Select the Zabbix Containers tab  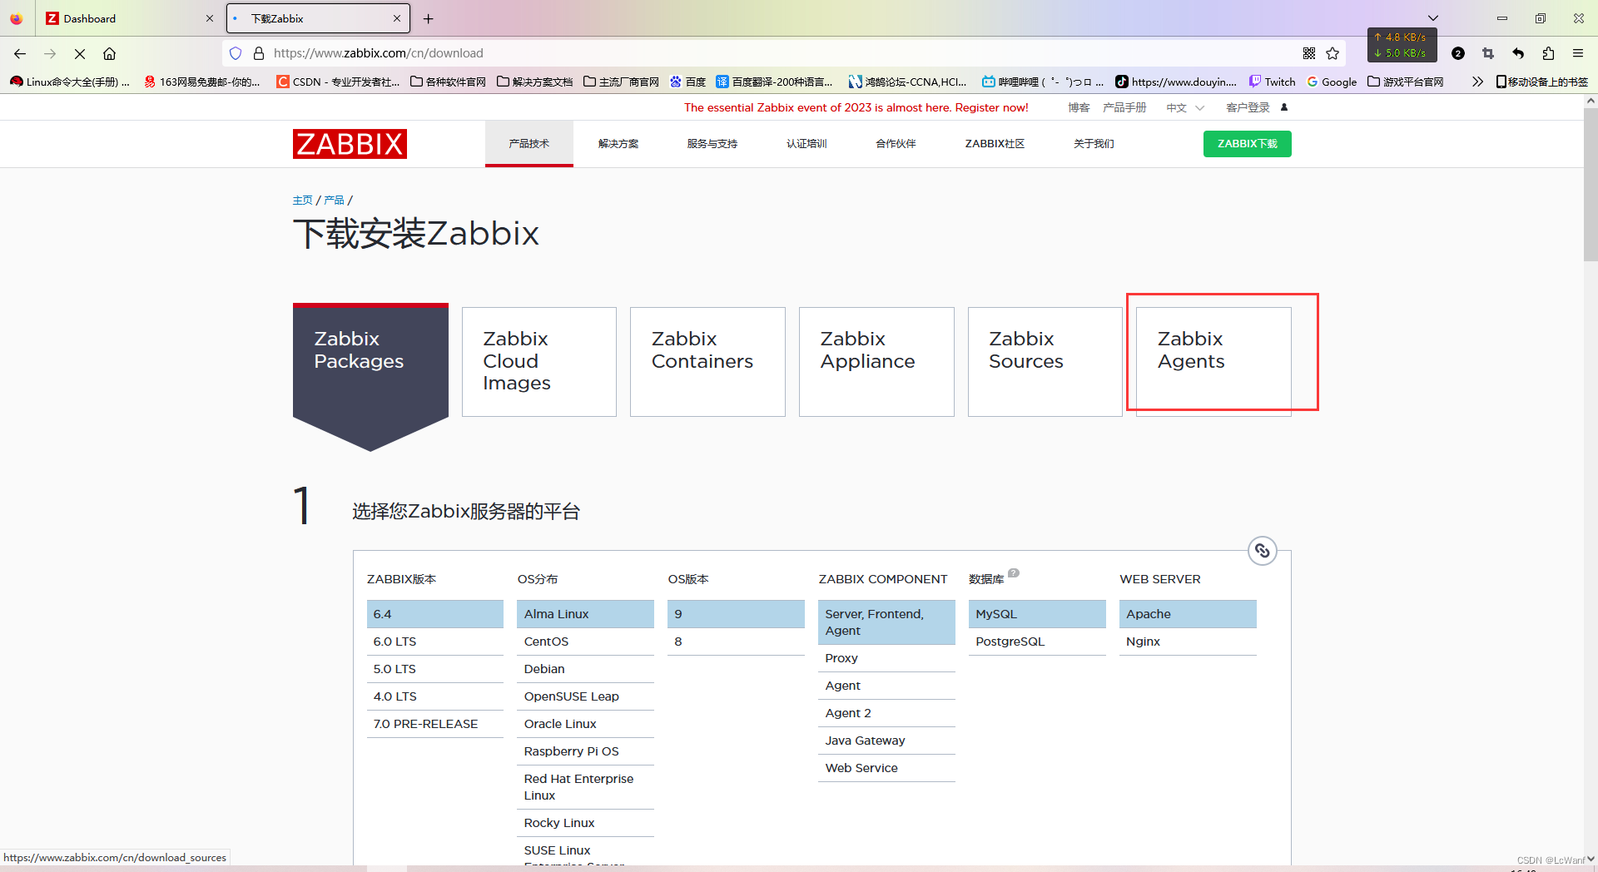[707, 362]
